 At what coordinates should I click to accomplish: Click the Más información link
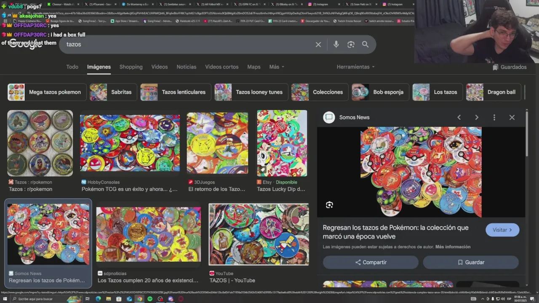click(453, 247)
